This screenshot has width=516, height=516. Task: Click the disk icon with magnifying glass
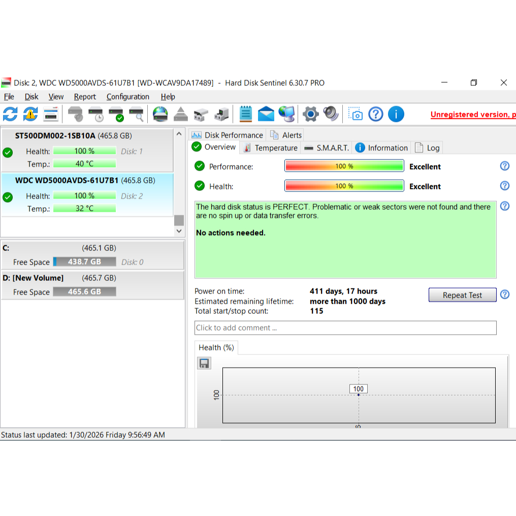pos(136,114)
